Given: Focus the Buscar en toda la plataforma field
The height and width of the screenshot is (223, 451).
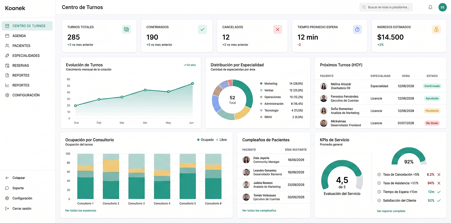Looking at the screenshot, I should (x=386, y=7).
